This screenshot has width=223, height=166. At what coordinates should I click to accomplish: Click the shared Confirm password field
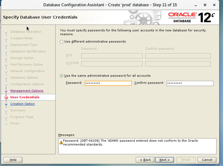[x=190, y=83]
